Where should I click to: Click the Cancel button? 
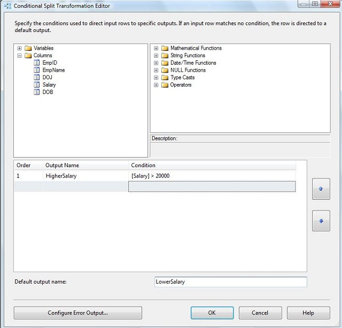(260, 313)
